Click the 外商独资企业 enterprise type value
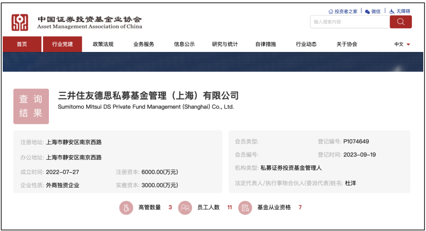Image resolution: width=426 pixels, height=231 pixels. coord(62,185)
